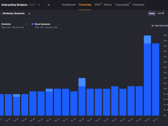This screenshot has height=126, width=168.
Task: Open the three-dot menu on Share Buybacks card
Action: click(59, 24)
